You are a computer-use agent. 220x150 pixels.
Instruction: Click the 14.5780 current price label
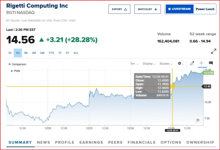point(209,73)
